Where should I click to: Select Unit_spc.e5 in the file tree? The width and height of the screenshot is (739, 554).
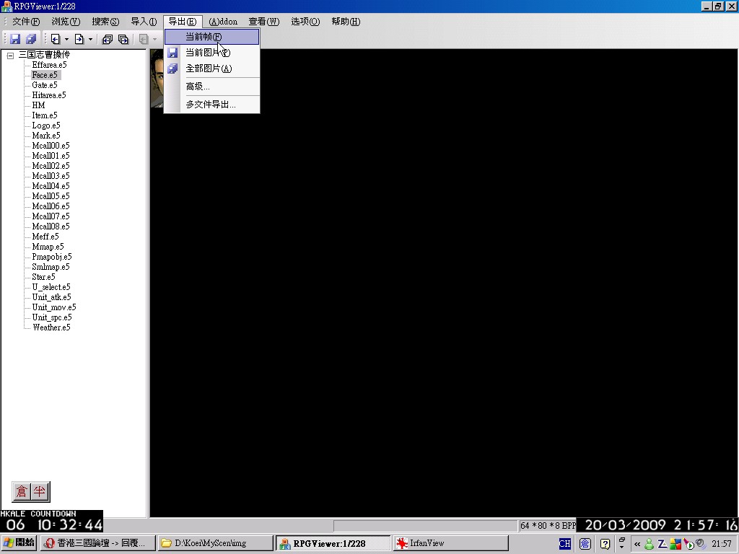[52, 317]
